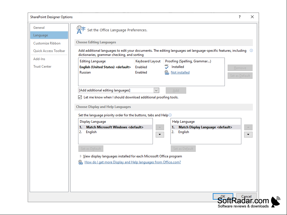This screenshot has height=215, width=287.
Task: Move Help Language up with the arrow button
Action: tap(248, 127)
